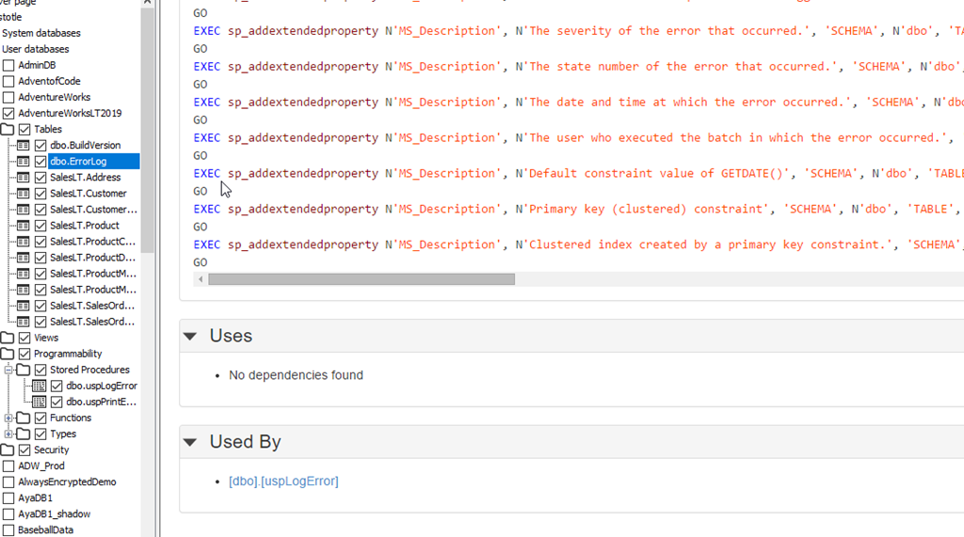This screenshot has height=537, width=964.
Task: Click the Views folder icon
Action: click(x=8, y=338)
